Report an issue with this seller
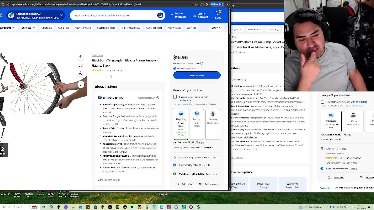Screen dimensions: 374x210 pos(342,163)
